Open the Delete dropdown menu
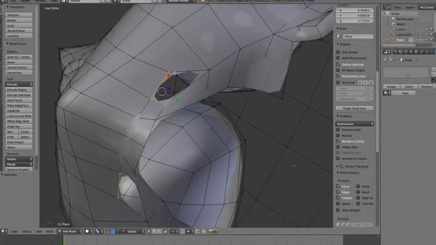This screenshot has height=245, width=436. (19, 159)
